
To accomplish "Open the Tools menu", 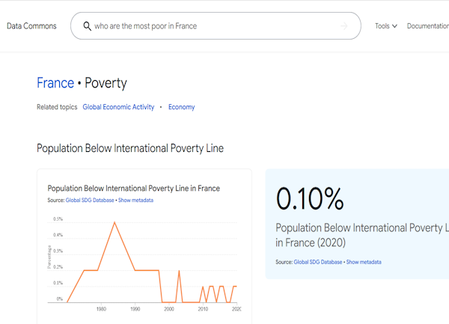I will click(386, 26).
